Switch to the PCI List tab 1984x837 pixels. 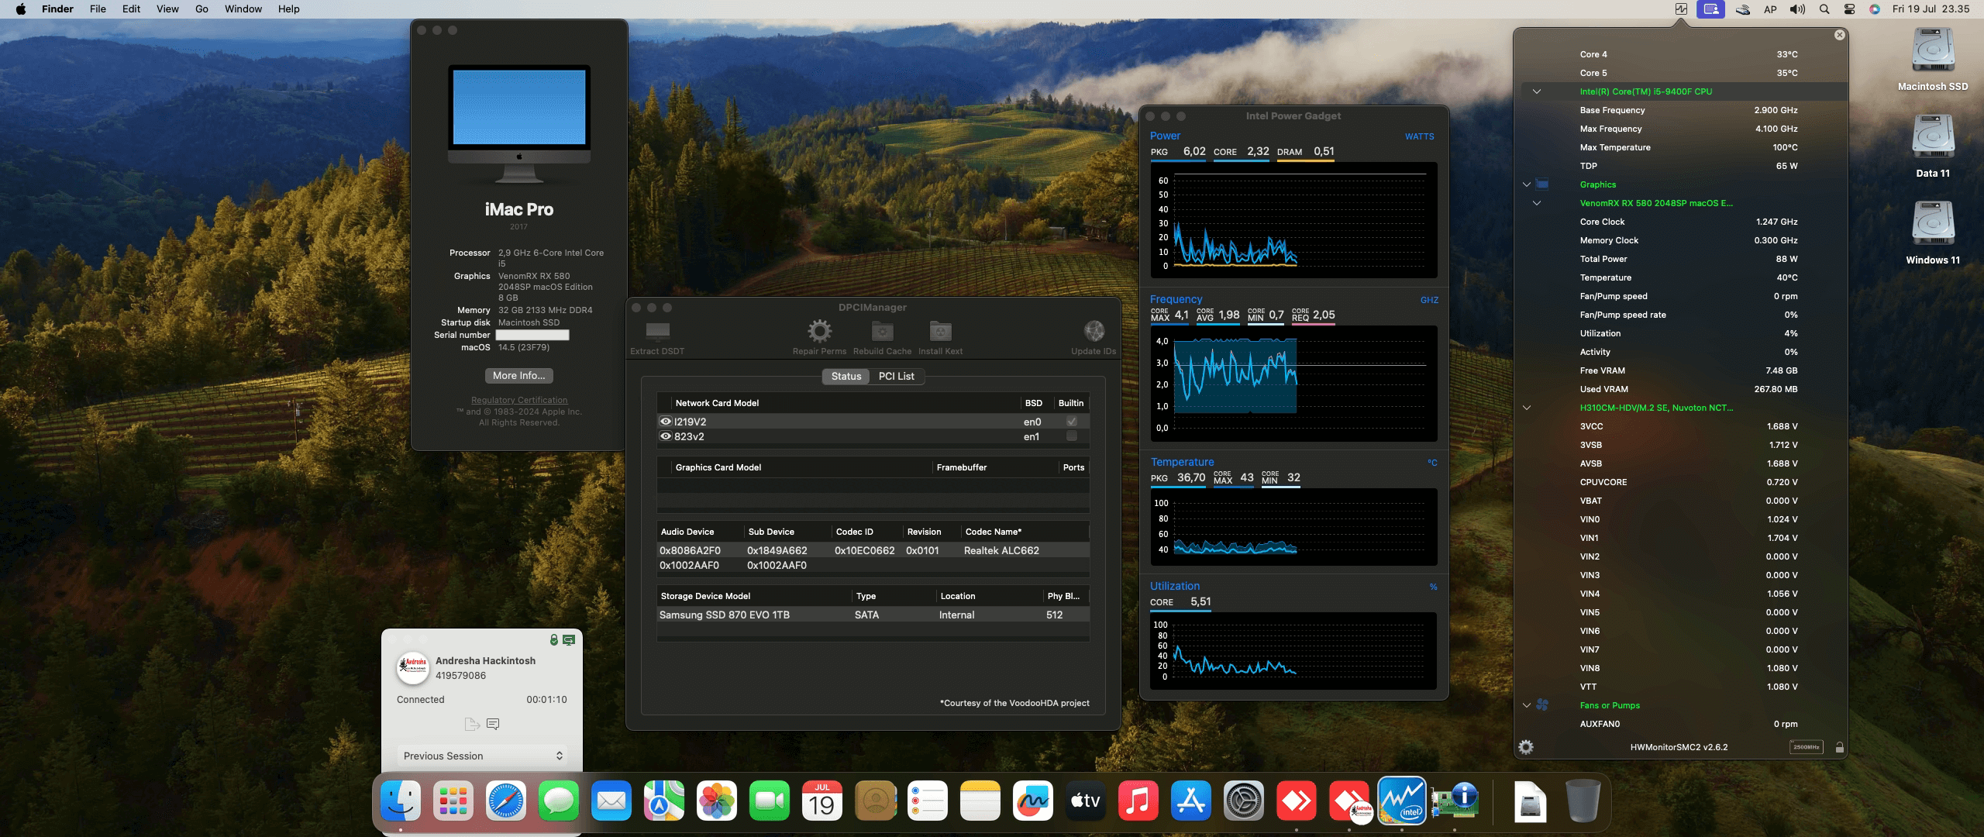coord(896,376)
